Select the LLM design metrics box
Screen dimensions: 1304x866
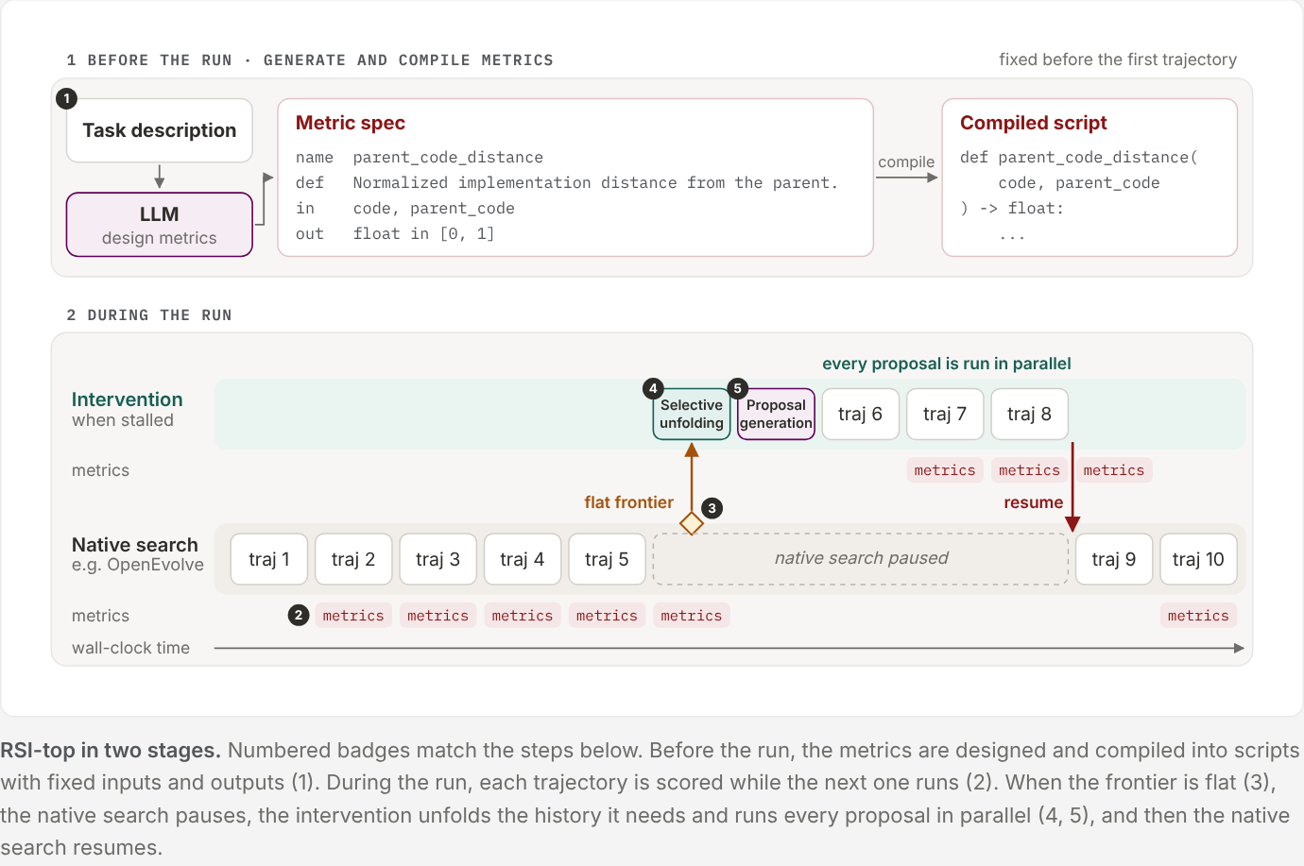click(x=159, y=225)
